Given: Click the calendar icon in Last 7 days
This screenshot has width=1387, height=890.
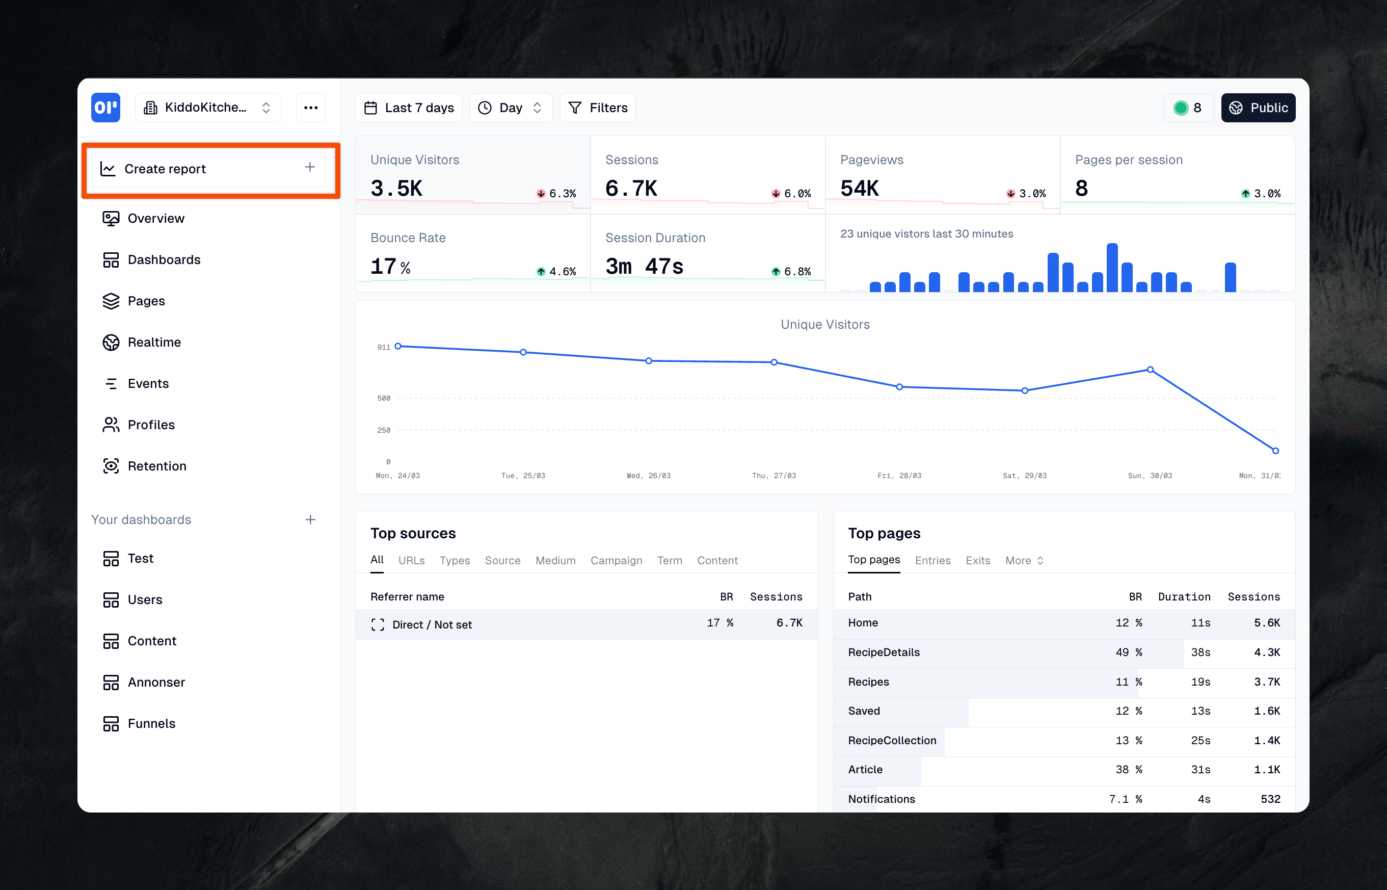Looking at the screenshot, I should point(371,108).
